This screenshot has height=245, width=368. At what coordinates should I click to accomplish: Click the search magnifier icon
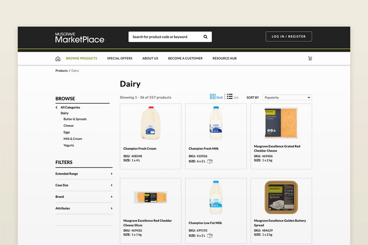click(x=206, y=37)
